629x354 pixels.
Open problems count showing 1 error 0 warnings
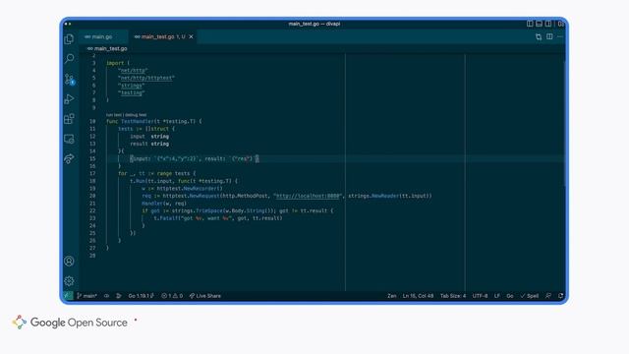click(172, 296)
